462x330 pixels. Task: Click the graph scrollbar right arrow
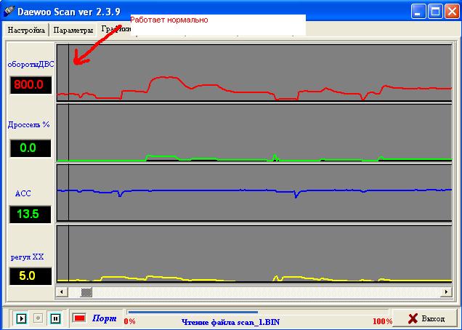[445, 291]
